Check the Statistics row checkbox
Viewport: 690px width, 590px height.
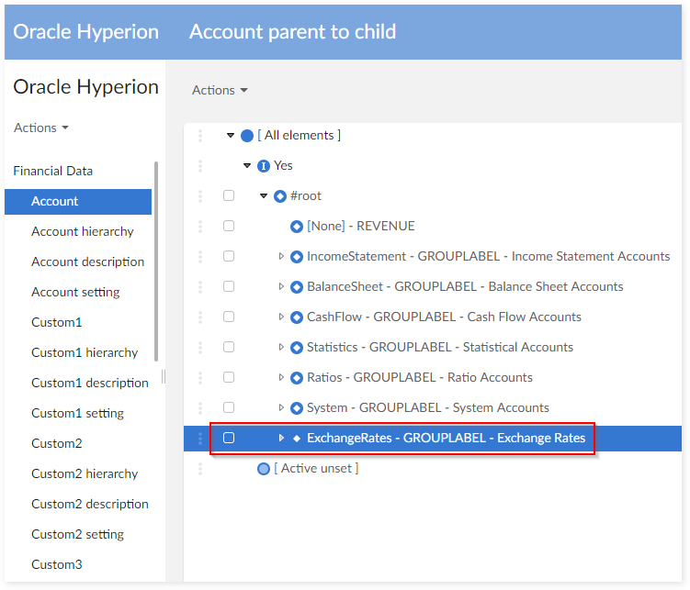229,348
